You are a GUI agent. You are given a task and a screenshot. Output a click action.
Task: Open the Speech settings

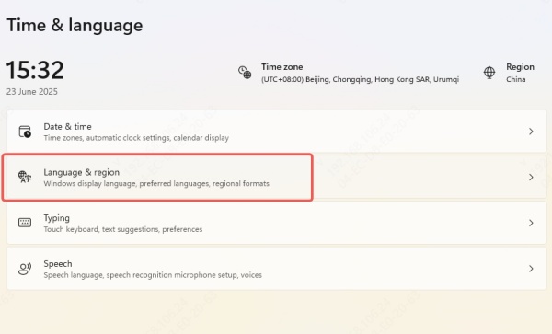coord(277,269)
